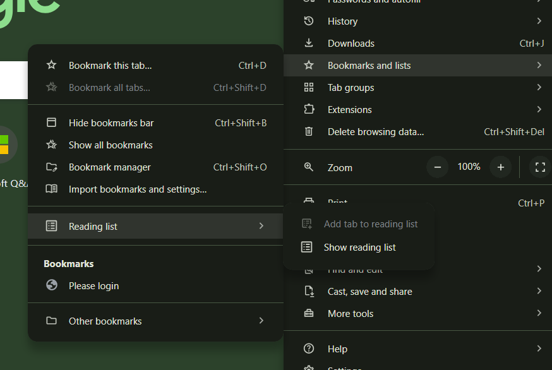The image size is (552, 370).
Task: Select Bookmark this tab... menu item
Action: [155, 66]
